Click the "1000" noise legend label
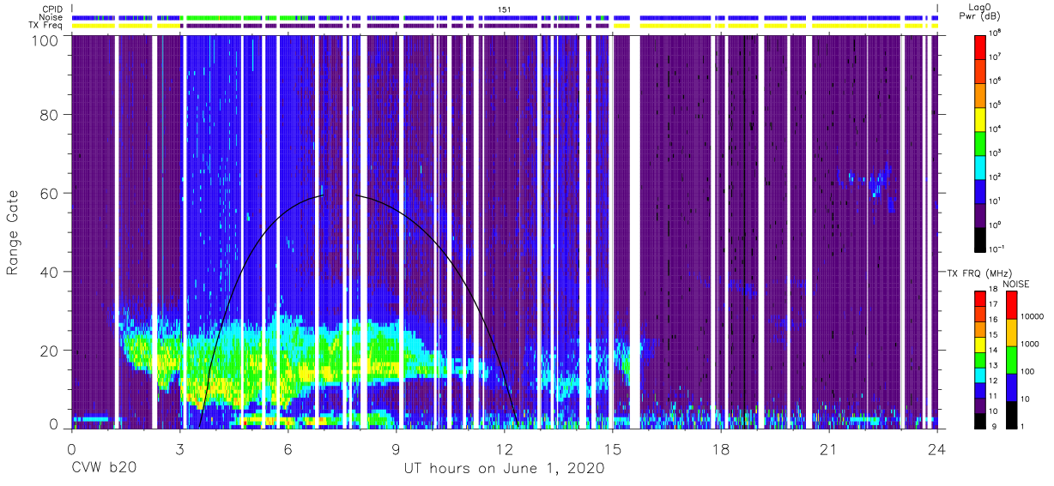The width and height of the screenshot is (1054, 486). 1032,344
